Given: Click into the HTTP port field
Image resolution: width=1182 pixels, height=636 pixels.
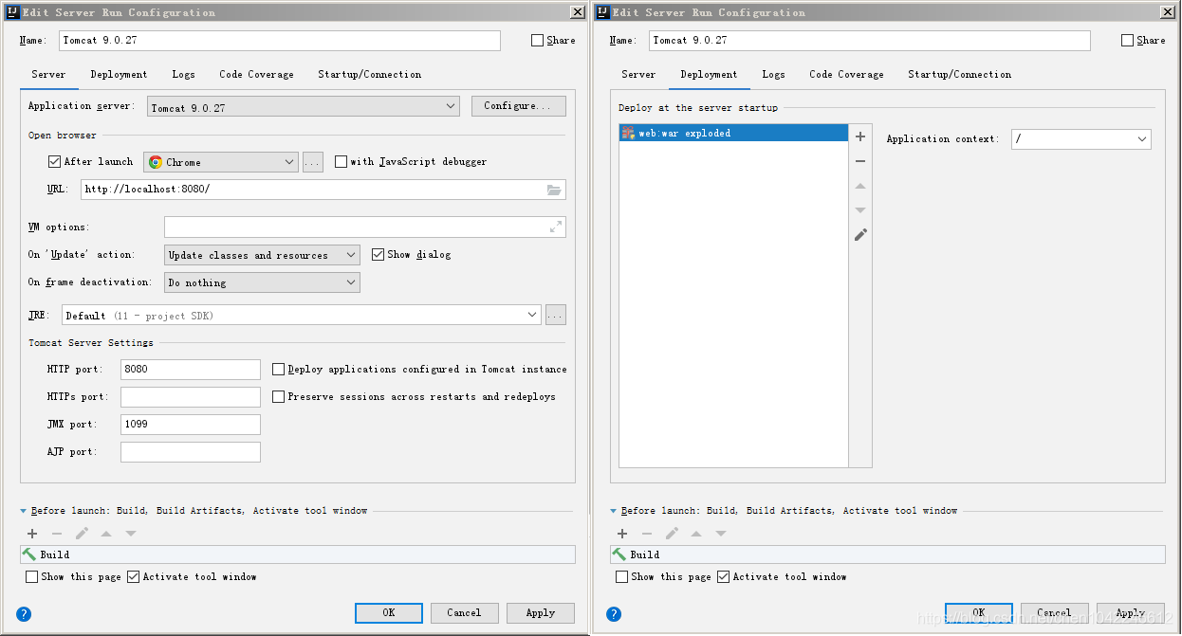Looking at the screenshot, I should pyautogui.click(x=191, y=370).
